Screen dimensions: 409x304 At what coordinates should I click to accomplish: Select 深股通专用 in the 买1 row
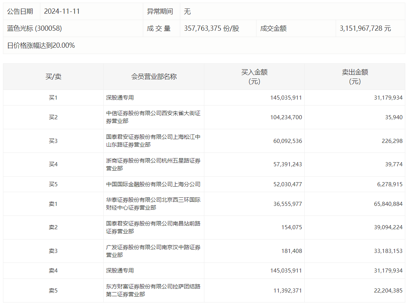click(x=120, y=98)
